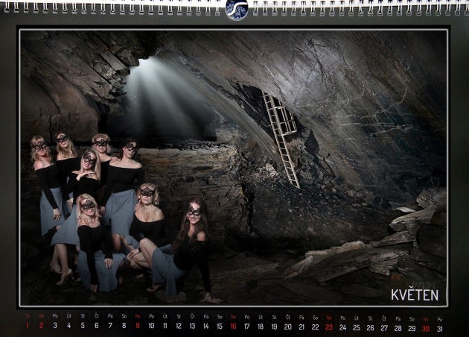Click date 20 in the calendar strip
The width and height of the screenshot is (469, 337).
click(288, 327)
